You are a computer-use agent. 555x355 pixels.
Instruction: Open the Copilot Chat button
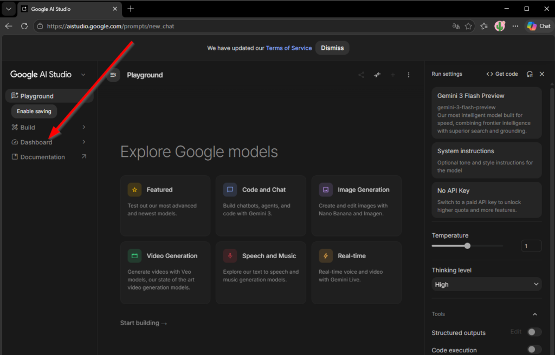pyautogui.click(x=539, y=26)
